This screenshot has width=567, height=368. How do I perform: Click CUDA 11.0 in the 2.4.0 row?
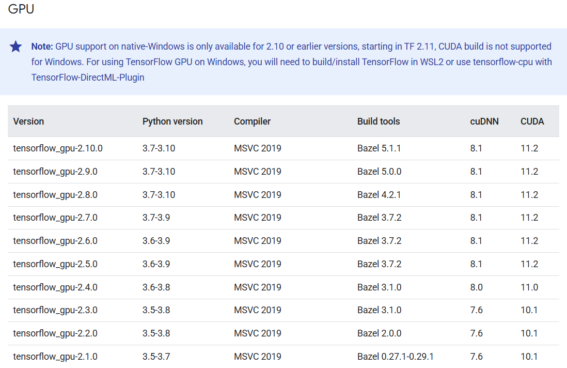[529, 287]
